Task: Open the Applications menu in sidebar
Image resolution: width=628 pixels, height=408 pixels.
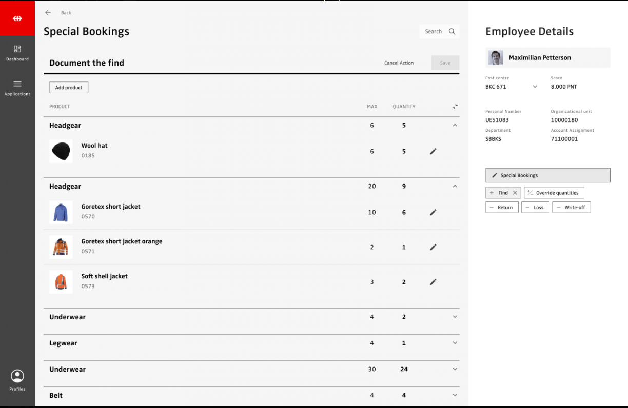Action: [x=17, y=87]
